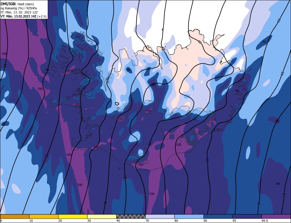
Task: Click the contour label '68'
Action: (x=282, y=73)
